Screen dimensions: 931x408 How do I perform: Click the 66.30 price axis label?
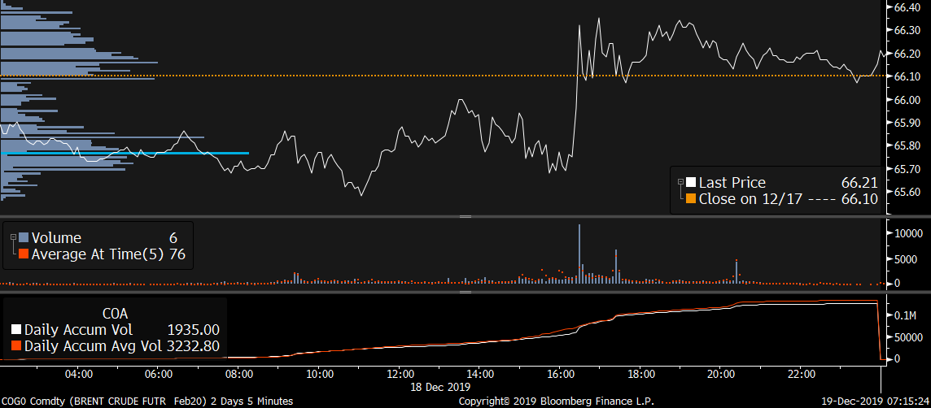coord(907,30)
